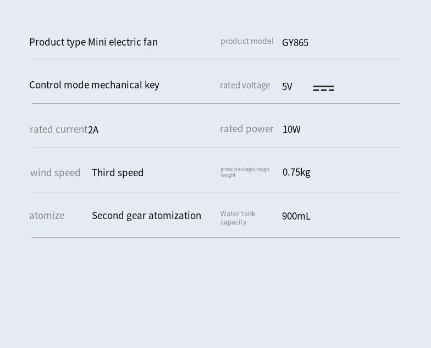Click the product model label
431x348 pixels.
pyautogui.click(x=247, y=41)
